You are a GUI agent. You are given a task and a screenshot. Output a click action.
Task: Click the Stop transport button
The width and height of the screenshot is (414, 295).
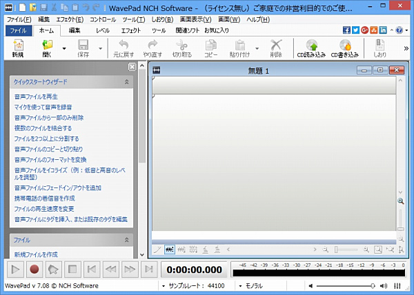click(x=72, y=269)
